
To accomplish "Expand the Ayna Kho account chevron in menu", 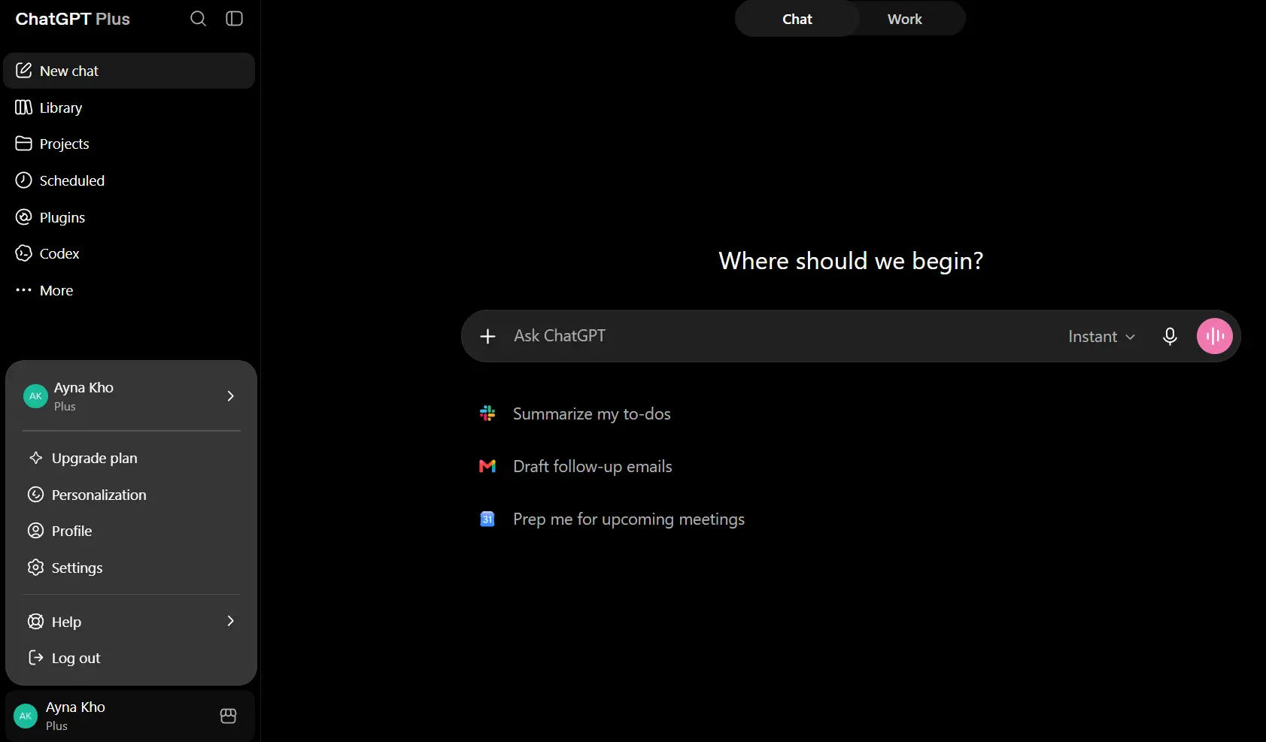I will [x=230, y=396].
